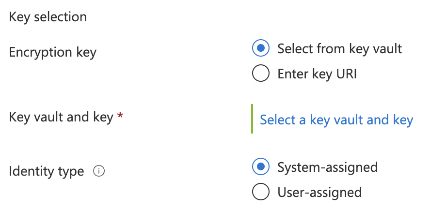Click the empty circle next to User-assigned
446x210 pixels.
click(x=260, y=192)
